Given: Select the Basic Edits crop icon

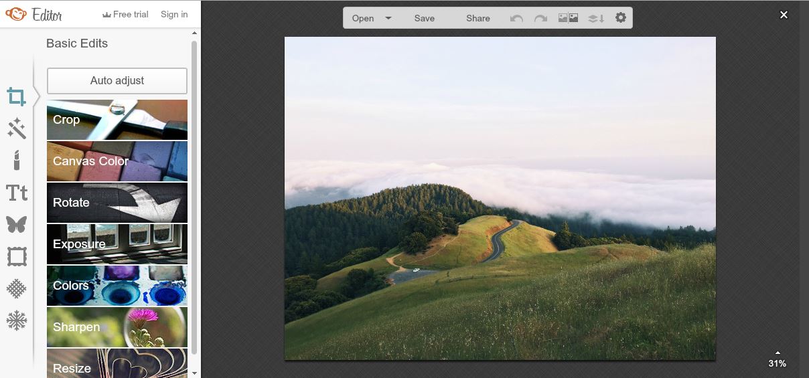Looking at the screenshot, I should click(16, 97).
